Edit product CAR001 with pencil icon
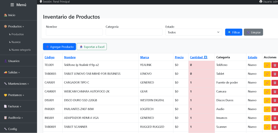This screenshot has height=133, width=278. [x=267, y=83]
